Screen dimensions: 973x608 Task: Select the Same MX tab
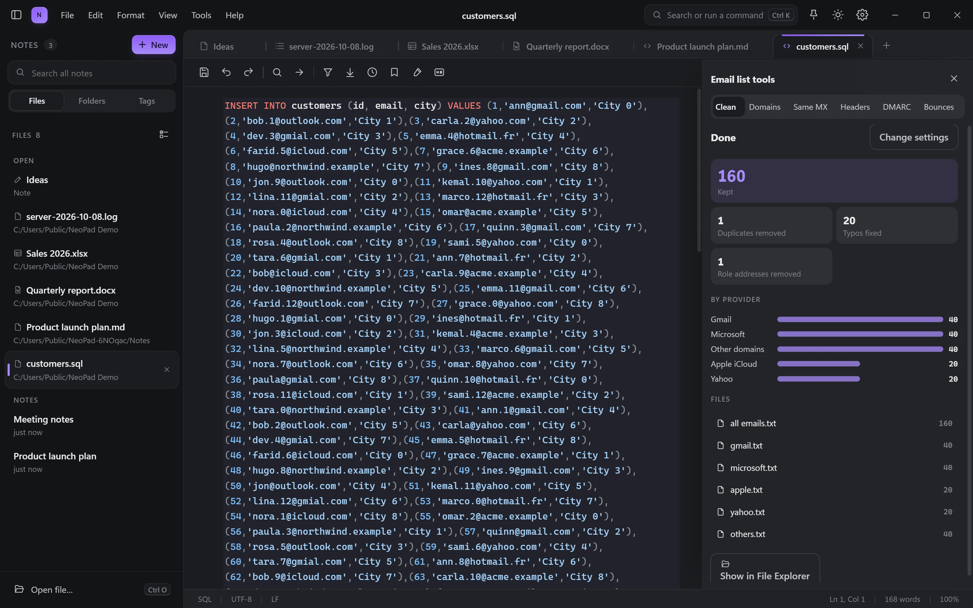pyautogui.click(x=810, y=107)
